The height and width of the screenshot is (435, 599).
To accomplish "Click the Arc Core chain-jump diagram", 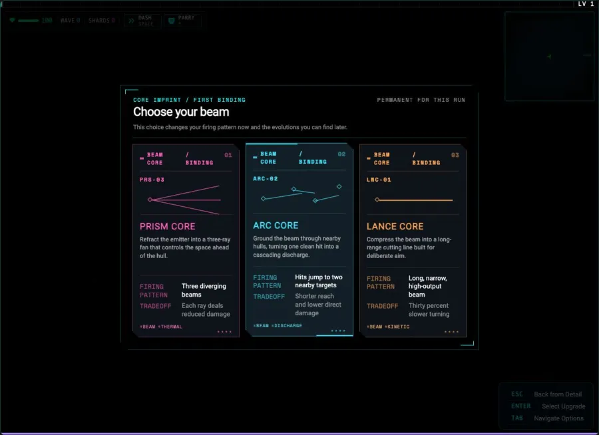I will 301,194.
